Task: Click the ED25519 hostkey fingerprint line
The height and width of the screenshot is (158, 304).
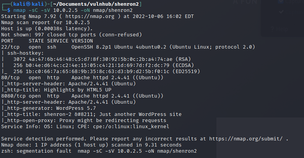Action: tap(107, 71)
